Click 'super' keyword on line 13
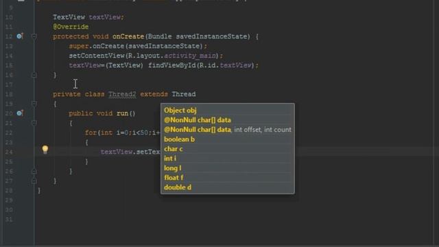 (x=79, y=46)
